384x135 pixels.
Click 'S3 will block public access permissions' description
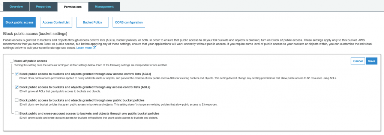pos(178,78)
